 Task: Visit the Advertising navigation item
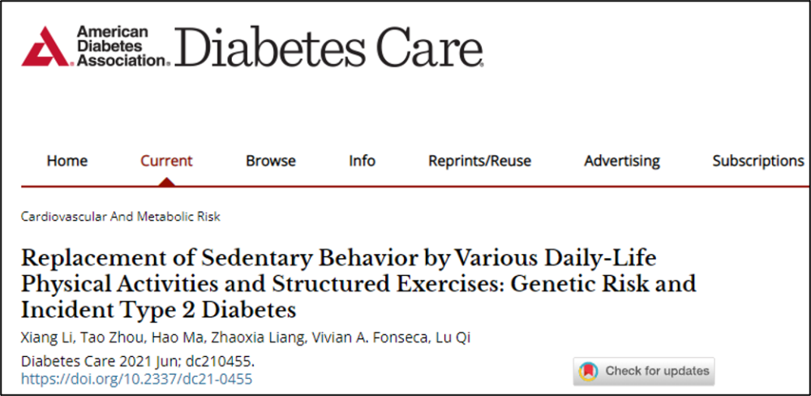point(622,161)
